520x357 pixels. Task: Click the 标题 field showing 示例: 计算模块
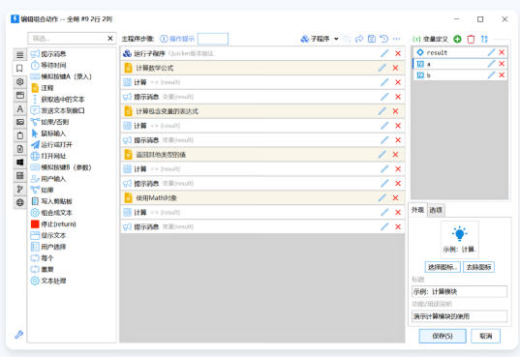pos(459,291)
